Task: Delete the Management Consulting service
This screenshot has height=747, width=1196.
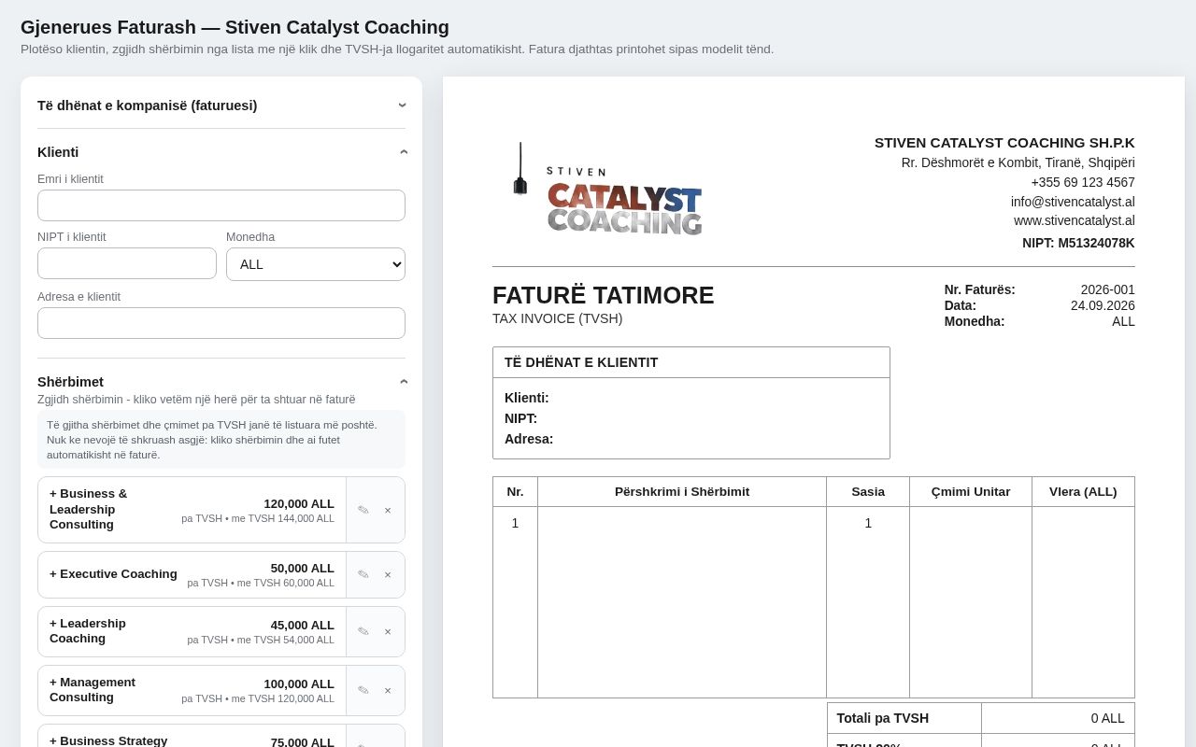Action: (388, 690)
